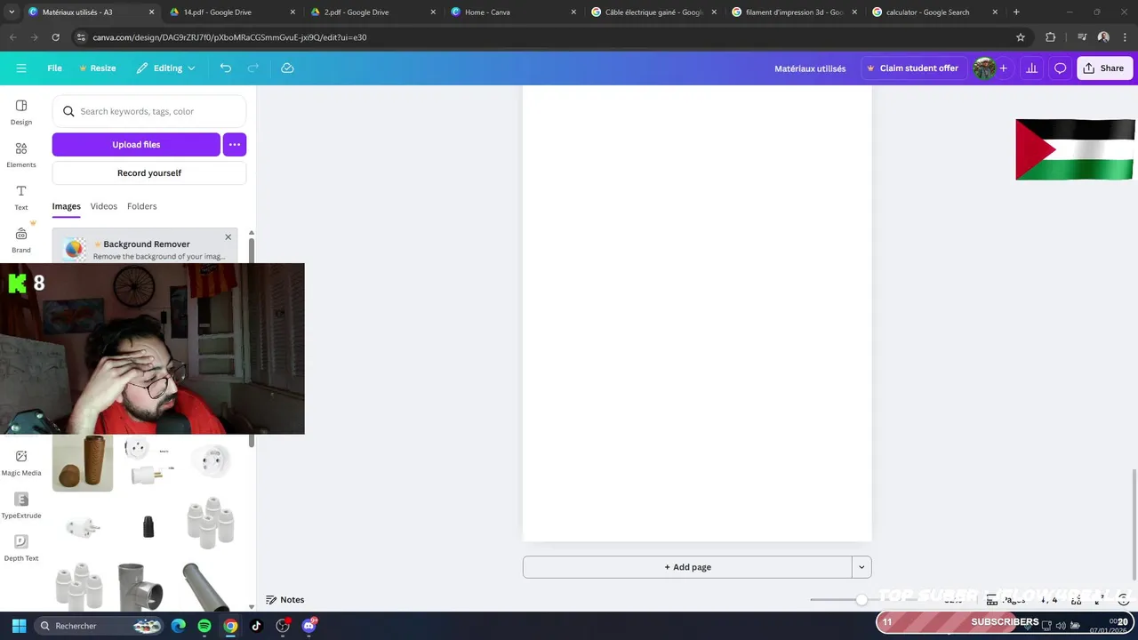The height and width of the screenshot is (640, 1138).
Task: Open a new browser tab
Action: [1016, 12]
